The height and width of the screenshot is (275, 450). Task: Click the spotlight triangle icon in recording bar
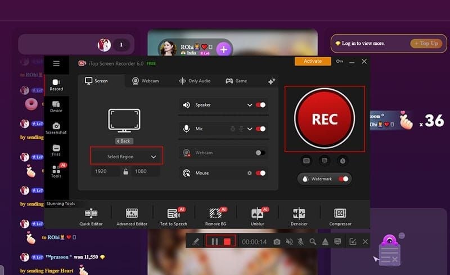coord(325,242)
